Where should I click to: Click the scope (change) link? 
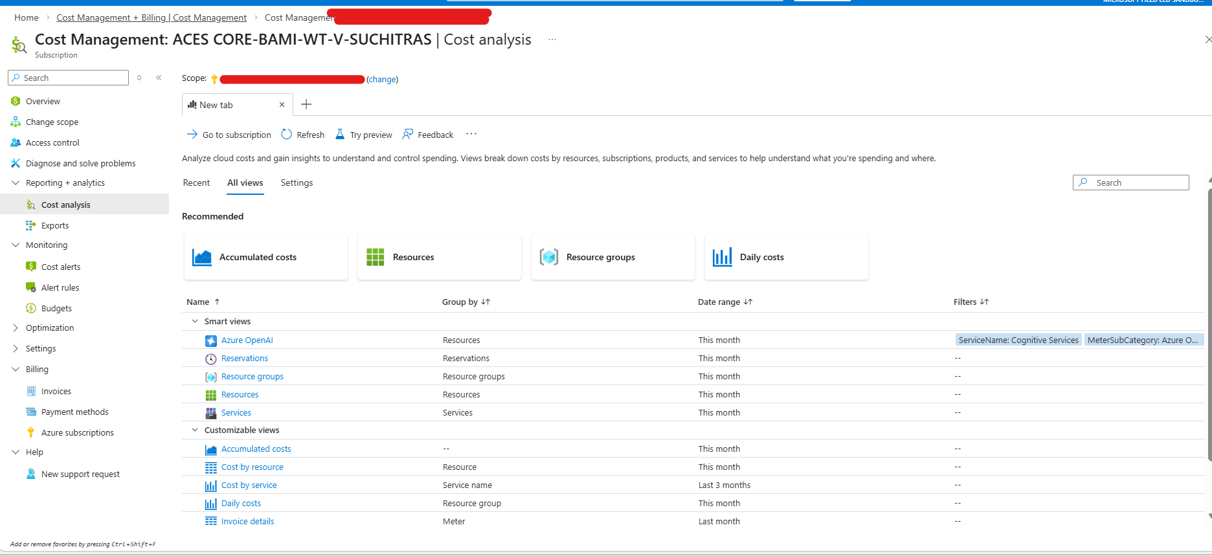click(383, 80)
